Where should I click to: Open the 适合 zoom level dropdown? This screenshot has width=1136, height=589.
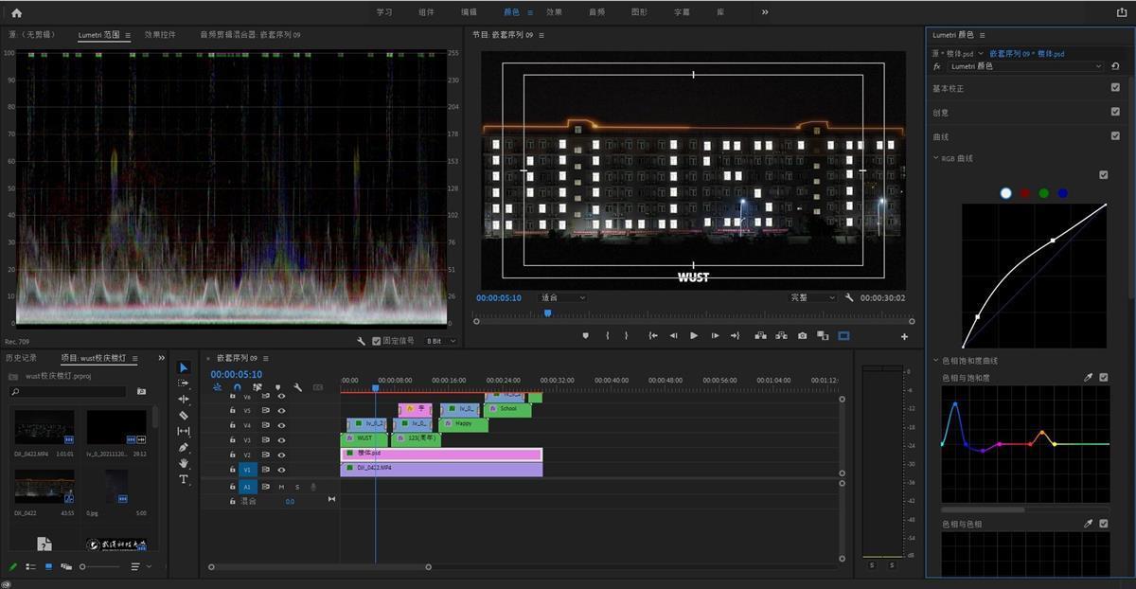562,297
